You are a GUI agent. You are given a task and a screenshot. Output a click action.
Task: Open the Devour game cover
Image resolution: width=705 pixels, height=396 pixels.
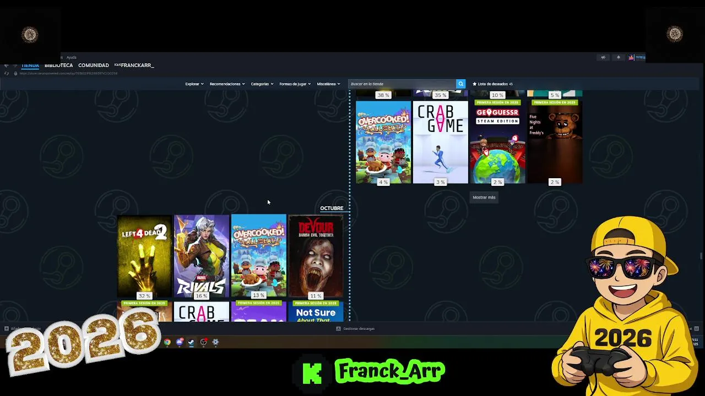(x=316, y=256)
